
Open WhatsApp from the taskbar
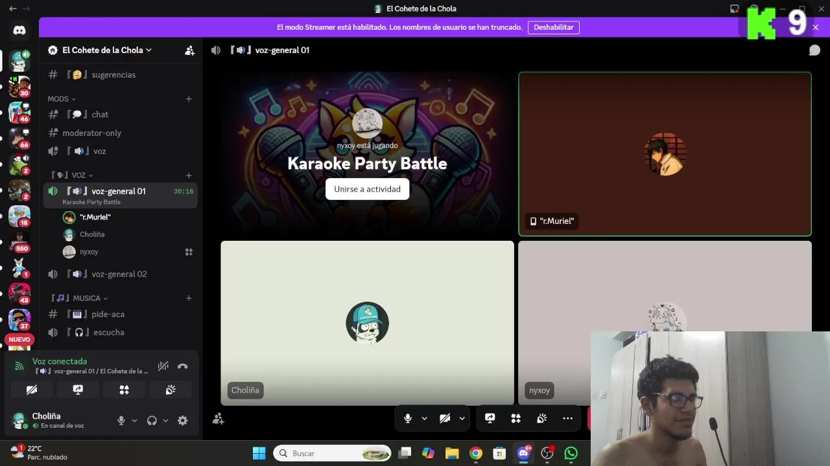[x=571, y=453]
